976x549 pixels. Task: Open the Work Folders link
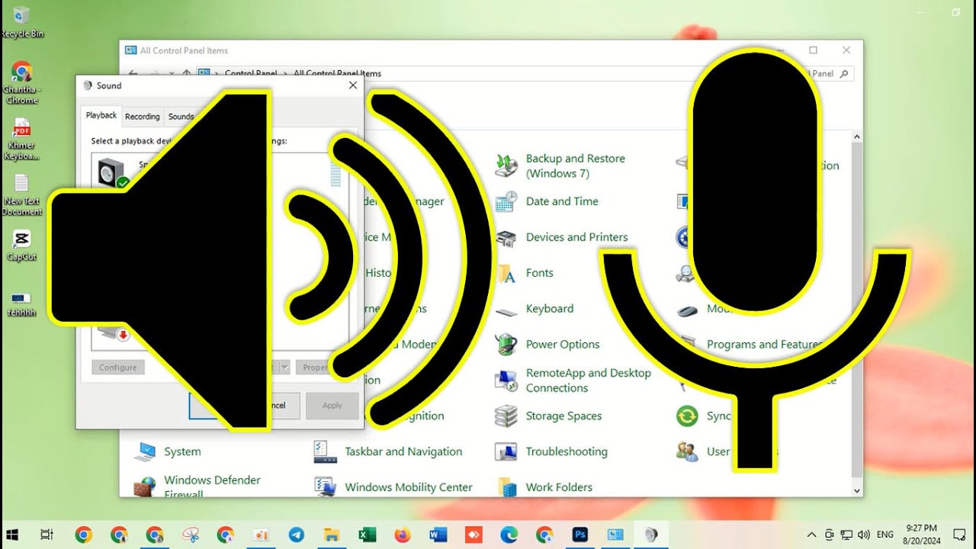point(559,487)
